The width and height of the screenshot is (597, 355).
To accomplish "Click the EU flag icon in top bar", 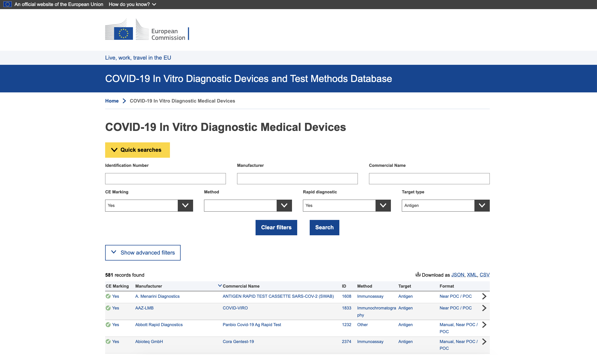I will tap(7, 4).
